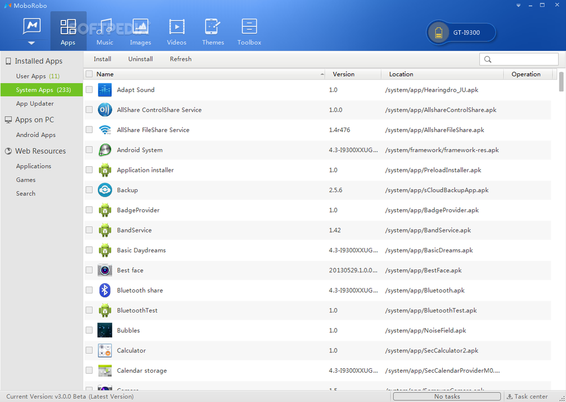
Task: Click the Application installer android icon
Action: click(x=105, y=170)
